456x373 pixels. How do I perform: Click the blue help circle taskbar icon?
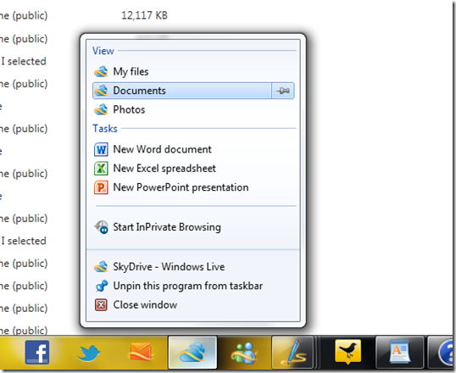445,353
